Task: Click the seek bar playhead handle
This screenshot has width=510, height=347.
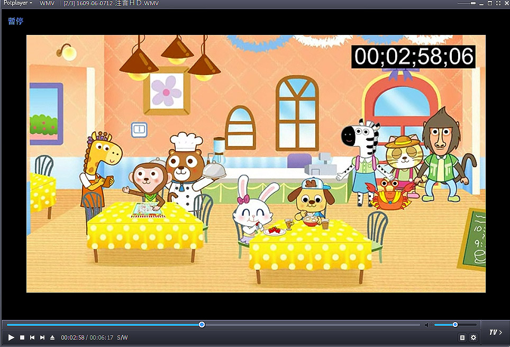Action: 202,325
